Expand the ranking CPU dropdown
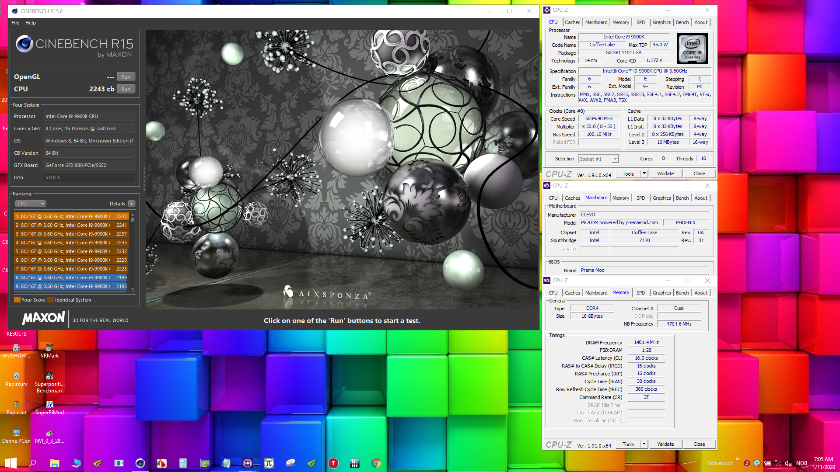The image size is (840, 472). [x=30, y=204]
